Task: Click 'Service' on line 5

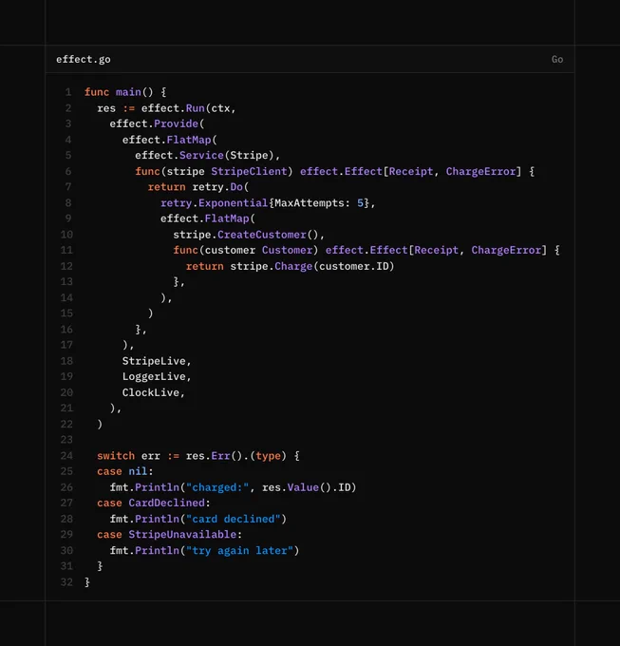Action: tap(201, 155)
